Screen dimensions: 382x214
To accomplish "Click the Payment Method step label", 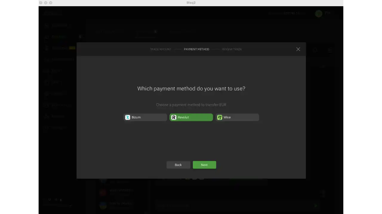I will click(196, 49).
